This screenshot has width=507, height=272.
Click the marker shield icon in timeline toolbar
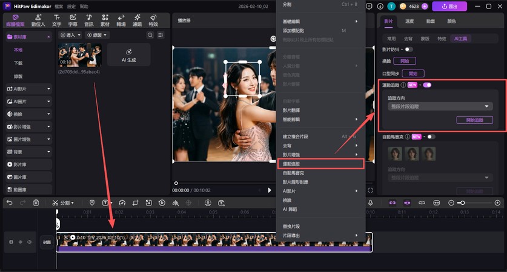(92, 202)
